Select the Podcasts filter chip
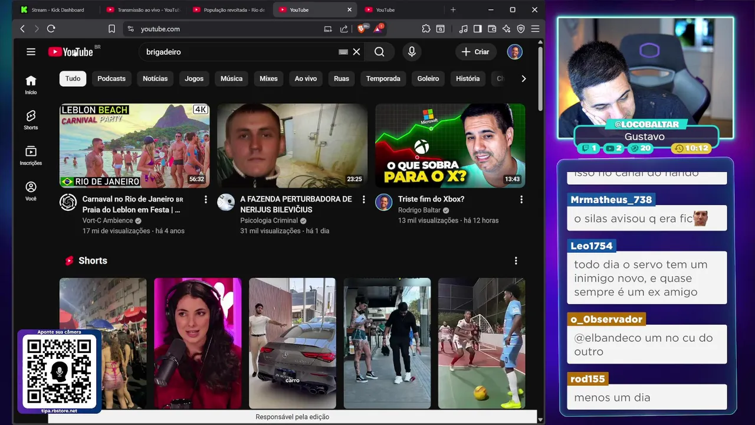 pos(111,79)
